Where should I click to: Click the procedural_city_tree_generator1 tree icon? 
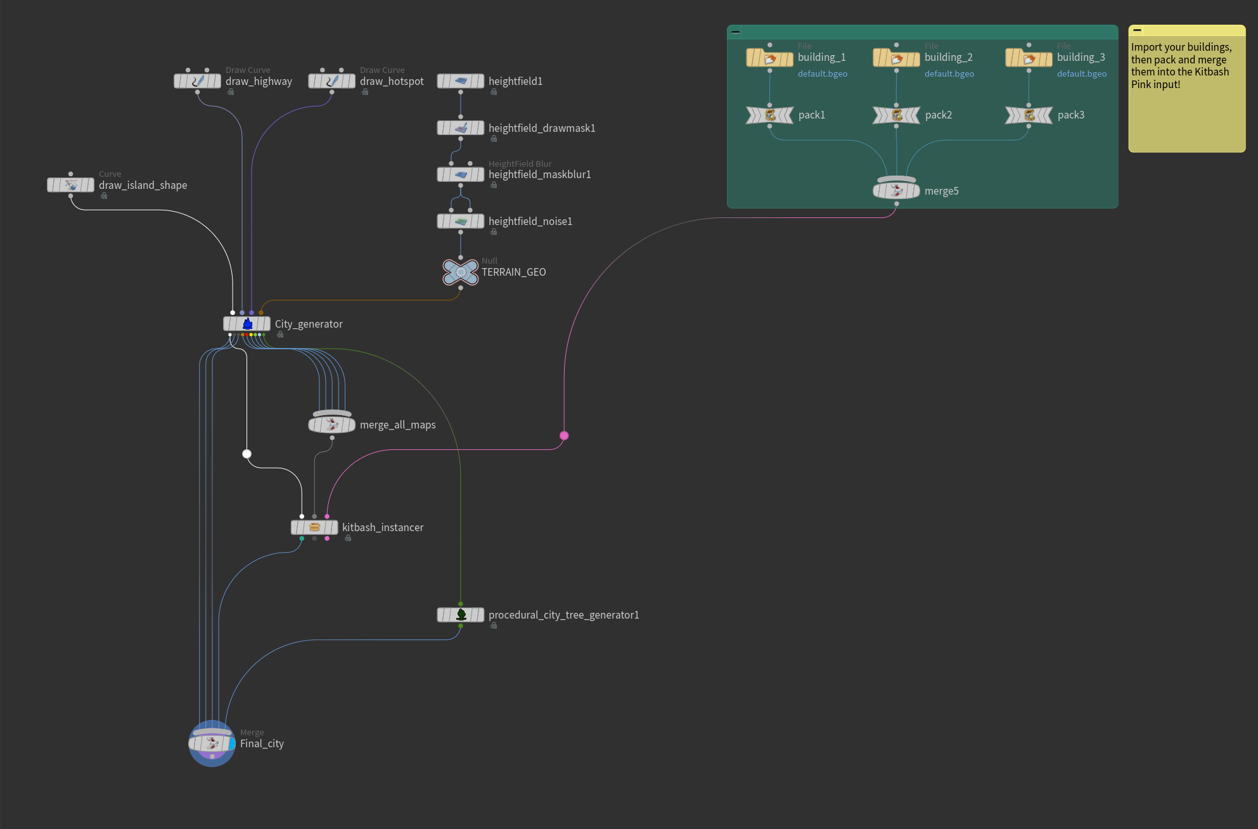(461, 615)
